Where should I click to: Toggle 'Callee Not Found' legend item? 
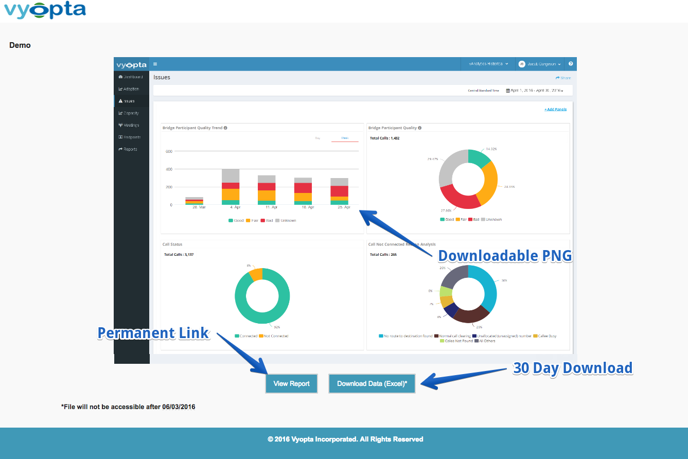pos(456,341)
